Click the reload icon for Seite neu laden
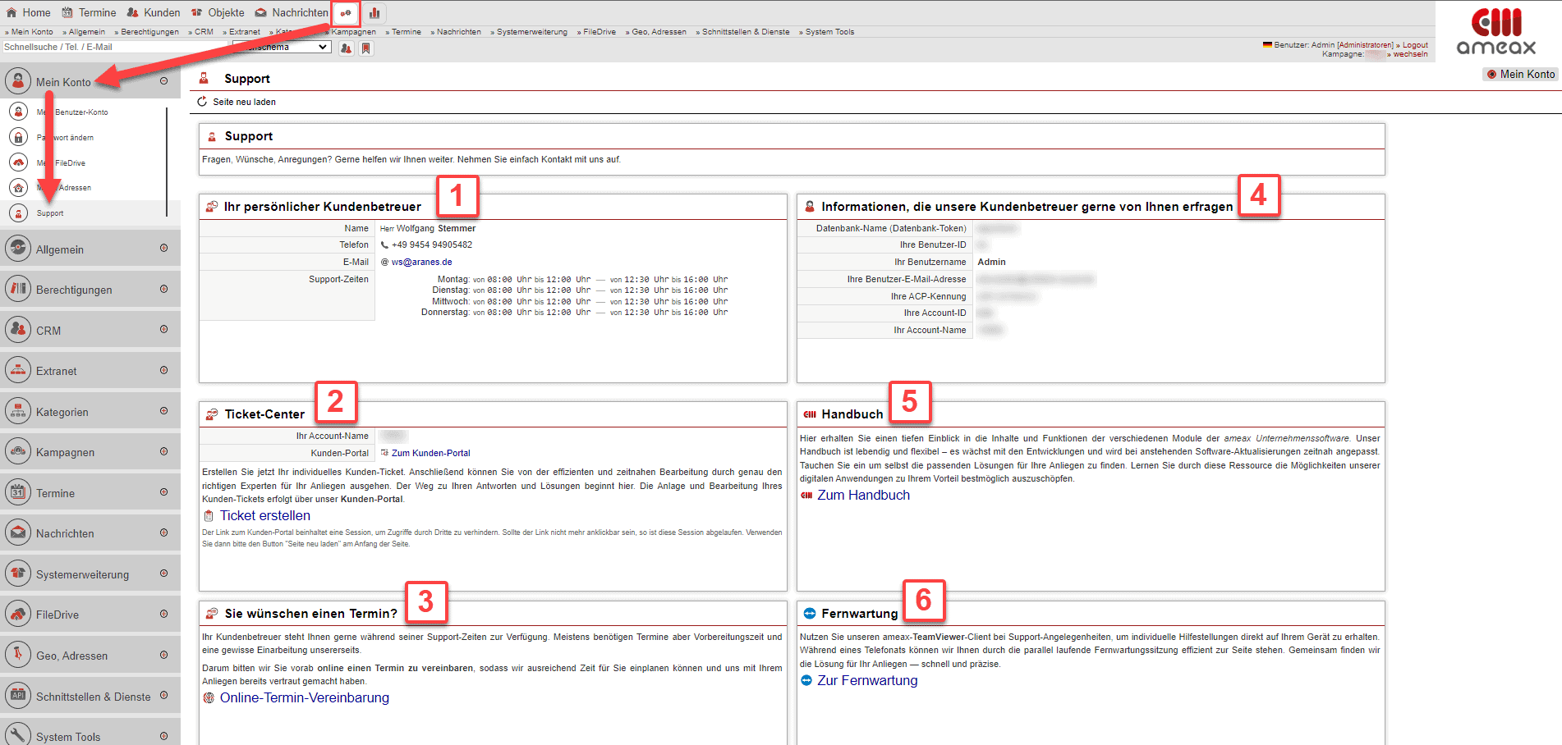The width and height of the screenshot is (1562, 745). click(x=202, y=102)
